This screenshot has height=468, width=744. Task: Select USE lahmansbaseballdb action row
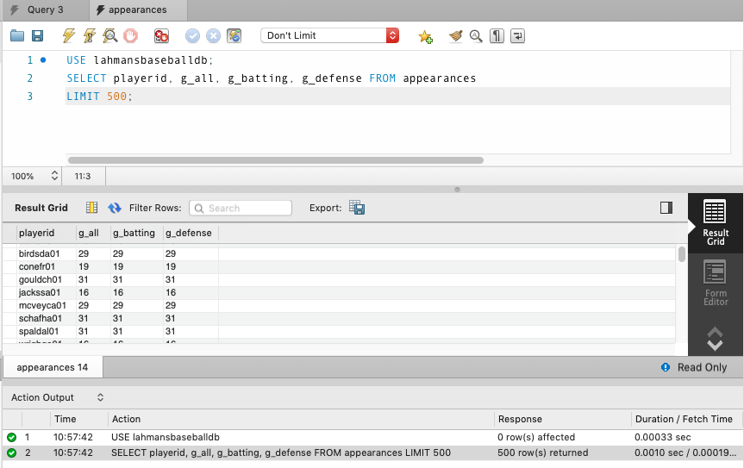click(372, 437)
